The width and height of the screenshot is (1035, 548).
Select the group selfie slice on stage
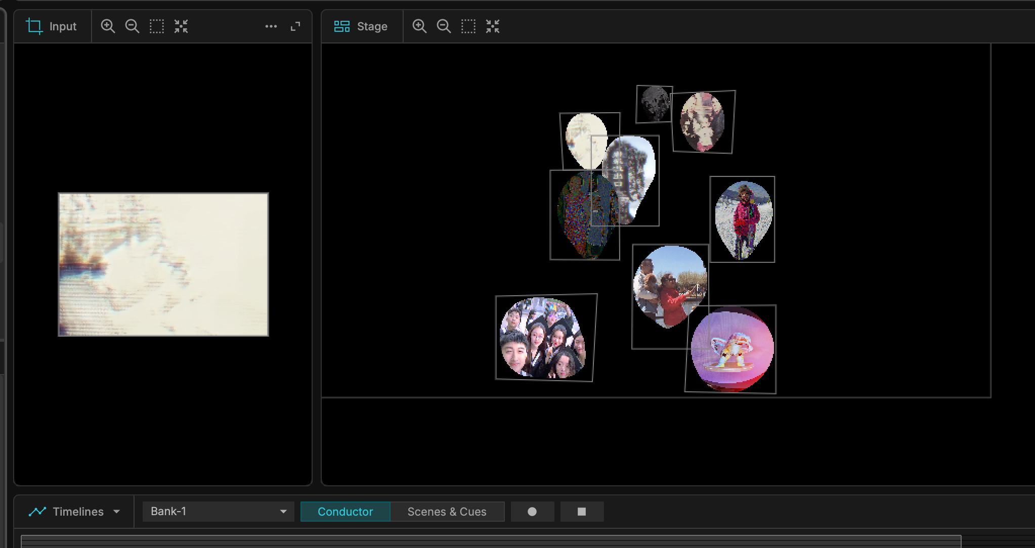(x=542, y=338)
